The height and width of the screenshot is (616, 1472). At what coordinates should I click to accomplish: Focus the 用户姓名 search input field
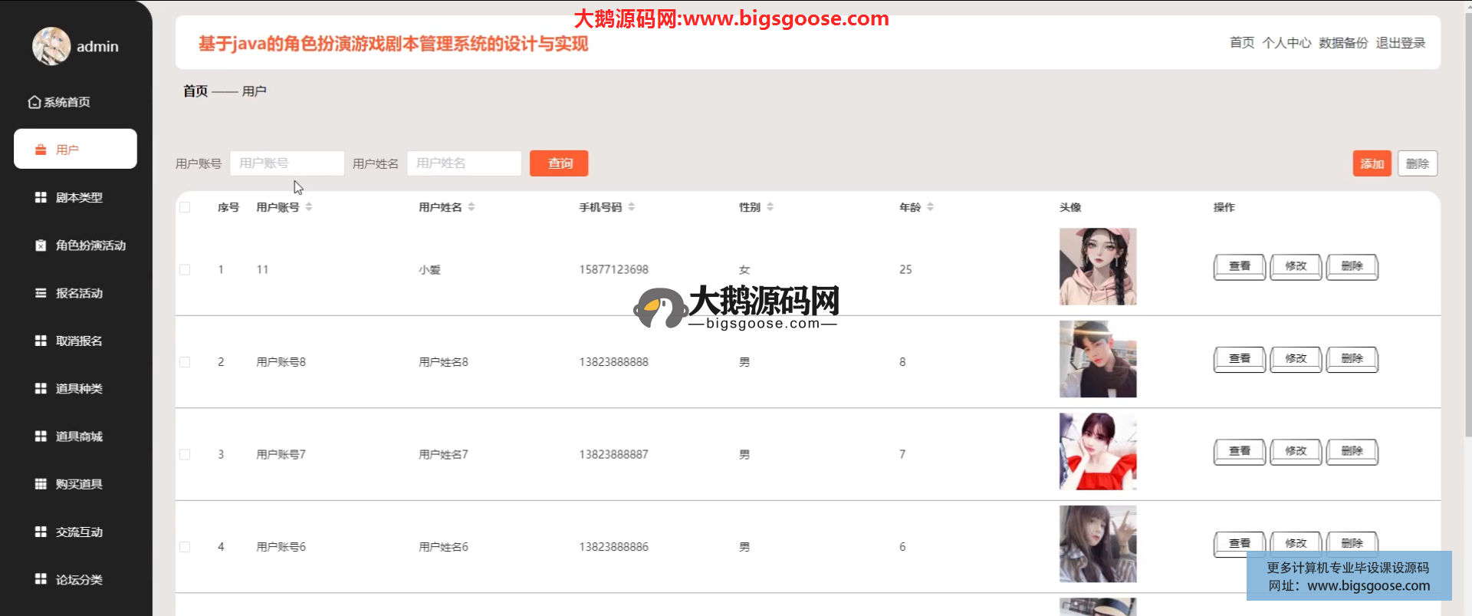click(x=464, y=163)
